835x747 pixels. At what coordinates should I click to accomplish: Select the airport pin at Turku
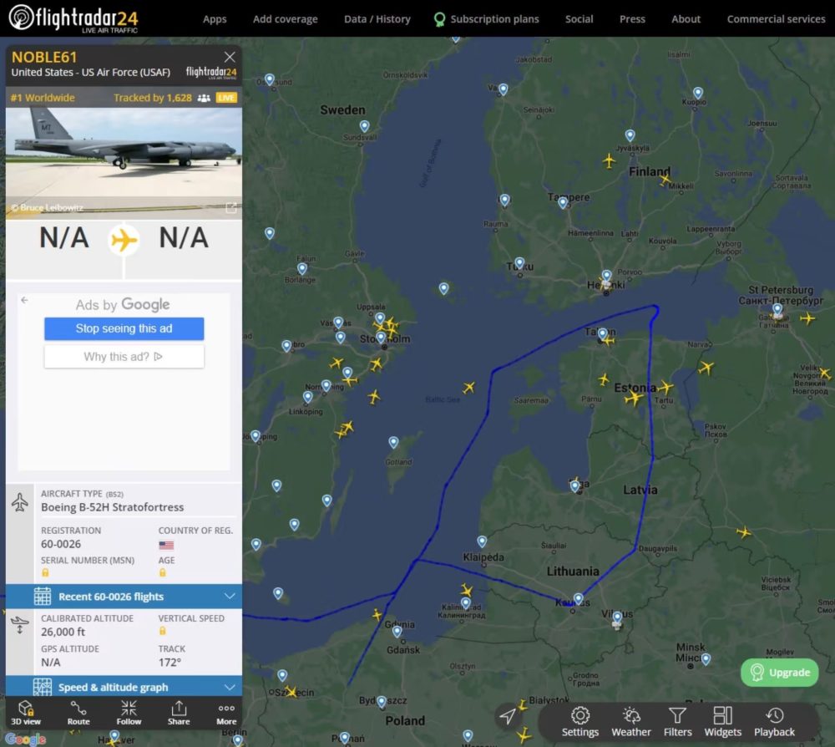[x=519, y=263]
